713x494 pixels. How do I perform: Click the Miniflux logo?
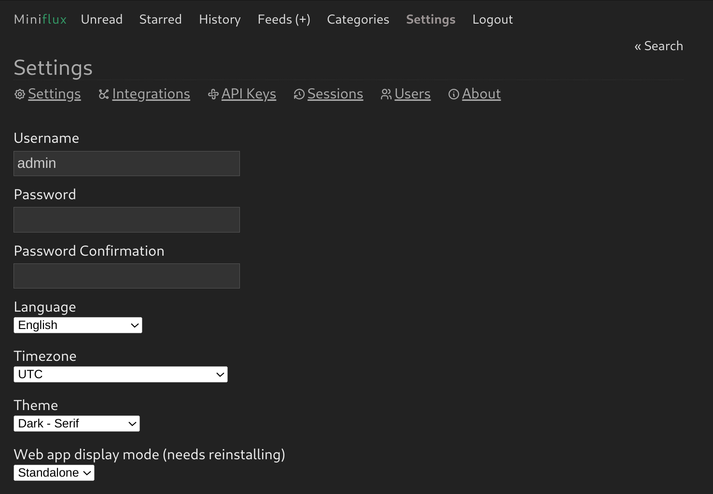(x=41, y=19)
